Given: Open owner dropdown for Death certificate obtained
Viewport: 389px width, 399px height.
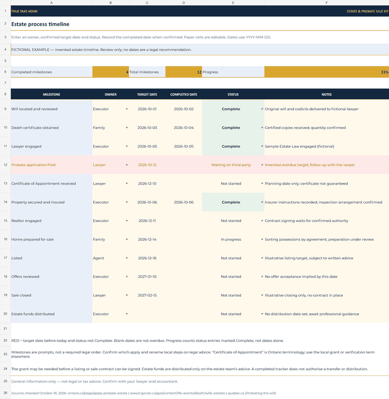Looking at the screenshot, I should pyautogui.click(x=126, y=127).
